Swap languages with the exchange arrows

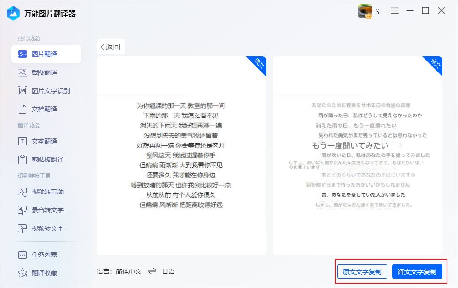tap(153, 271)
